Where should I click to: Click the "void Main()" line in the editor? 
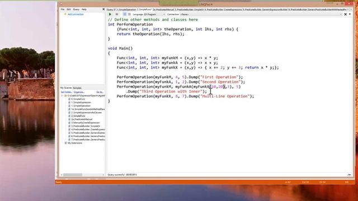[120, 49]
